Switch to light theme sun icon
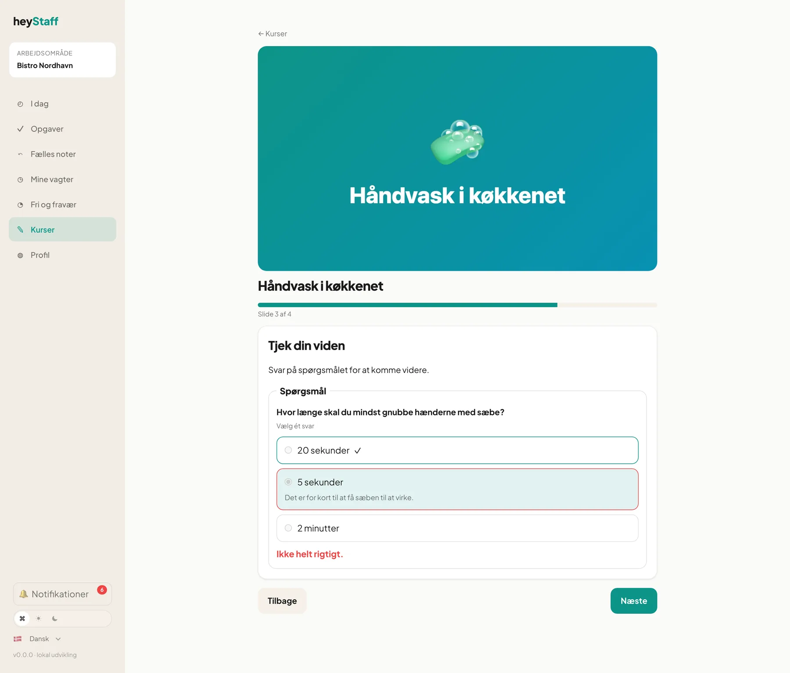Screen dimensions: 790x673 (x=39, y=619)
